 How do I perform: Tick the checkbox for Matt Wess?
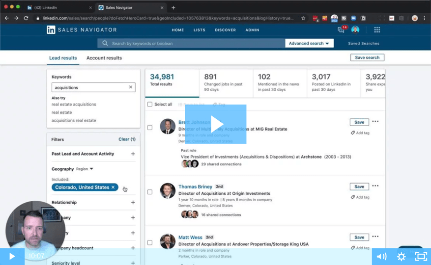pyautogui.click(x=150, y=242)
